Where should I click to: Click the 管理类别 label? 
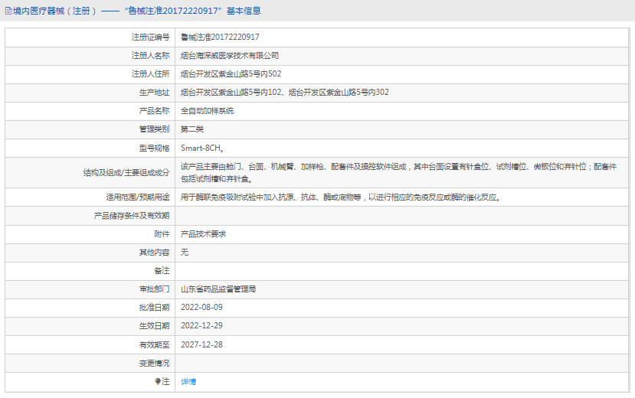click(x=154, y=129)
